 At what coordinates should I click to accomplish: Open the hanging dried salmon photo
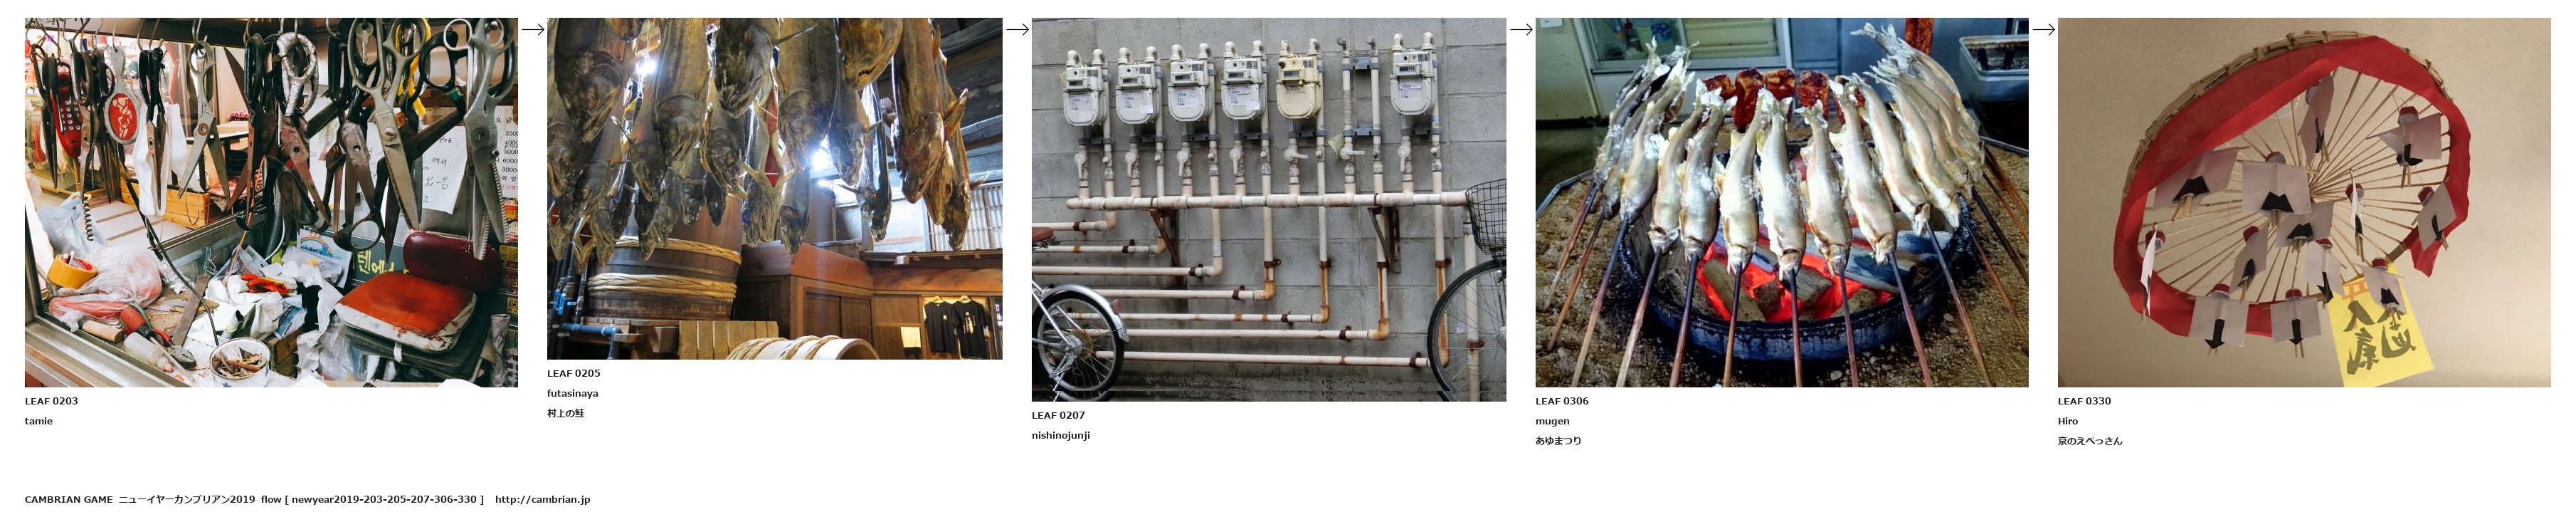[x=774, y=188]
